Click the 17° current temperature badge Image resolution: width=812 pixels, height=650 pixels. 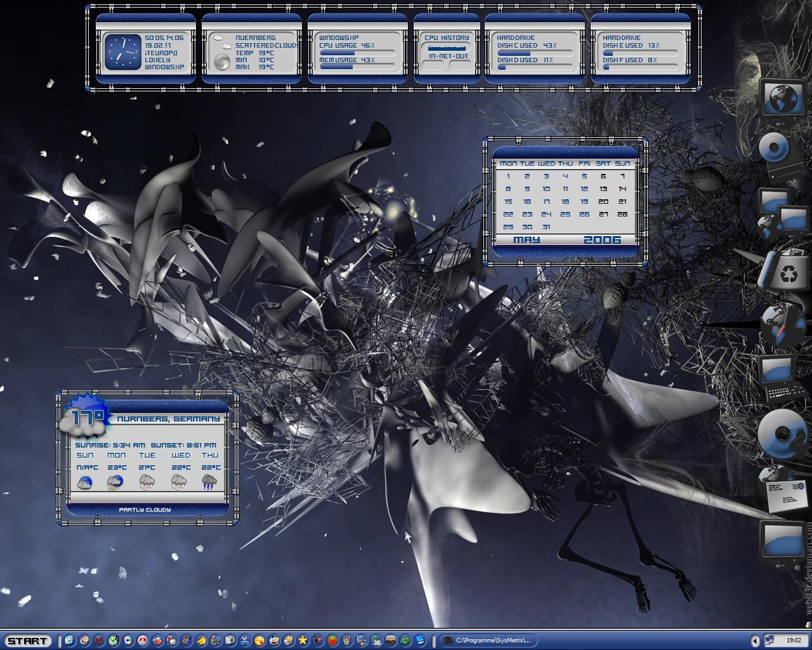coord(86,417)
